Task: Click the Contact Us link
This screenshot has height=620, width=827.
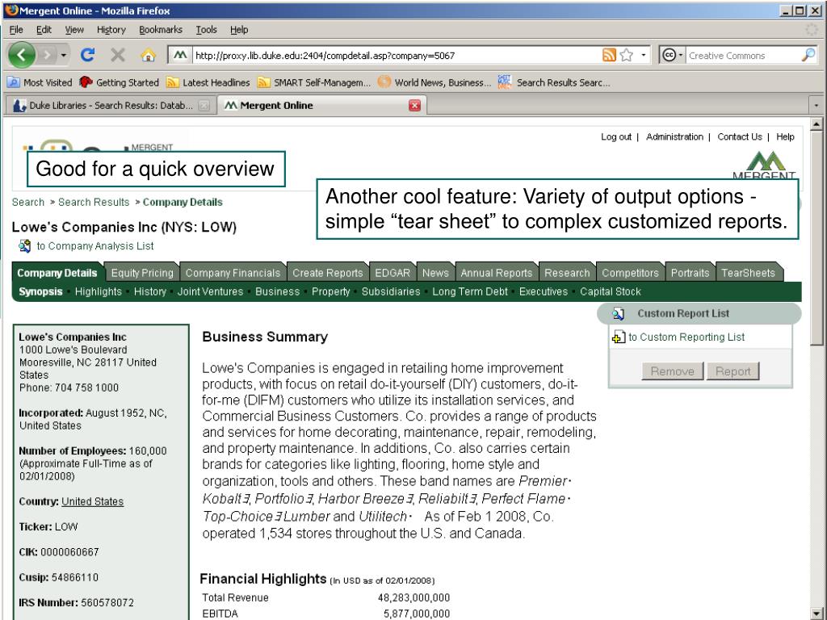Action: 740,136
